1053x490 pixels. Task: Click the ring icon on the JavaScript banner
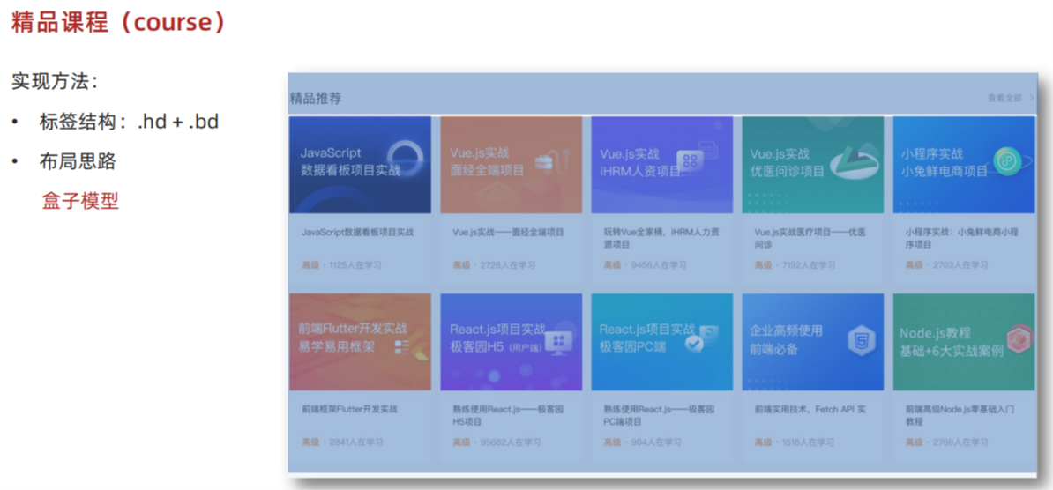tap(405, 158)
